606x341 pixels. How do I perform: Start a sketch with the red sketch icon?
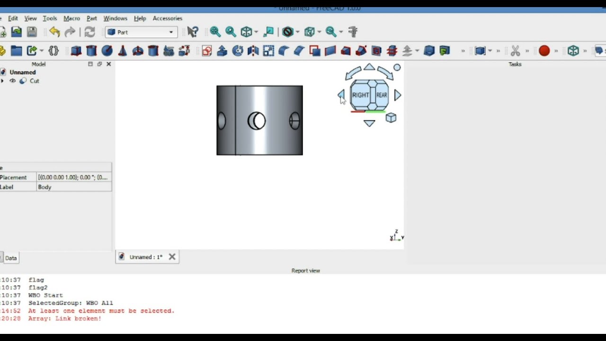pyautogui.click(x=207, y=51)
